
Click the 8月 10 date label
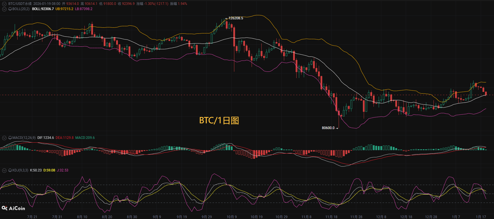point(82,217)
